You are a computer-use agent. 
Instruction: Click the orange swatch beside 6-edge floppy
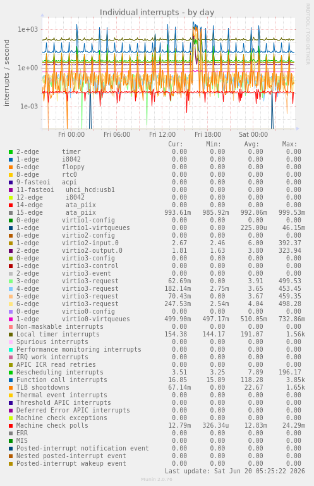(11, 167)
